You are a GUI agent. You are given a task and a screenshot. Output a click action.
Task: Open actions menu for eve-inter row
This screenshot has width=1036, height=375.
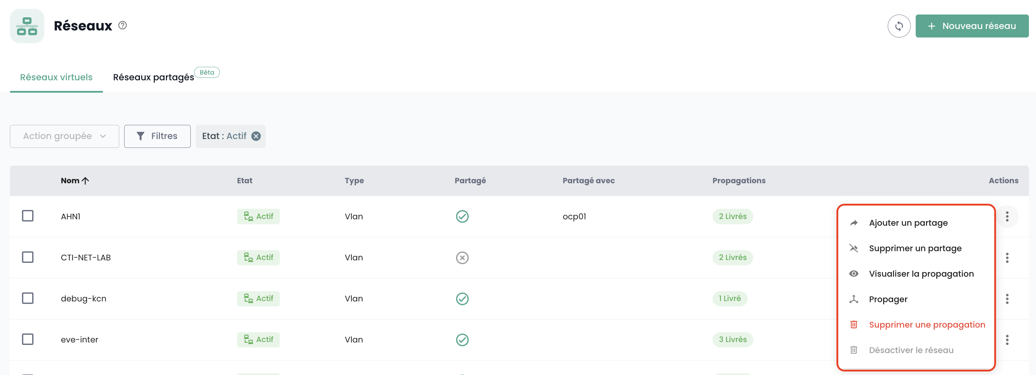[1007, 340]
